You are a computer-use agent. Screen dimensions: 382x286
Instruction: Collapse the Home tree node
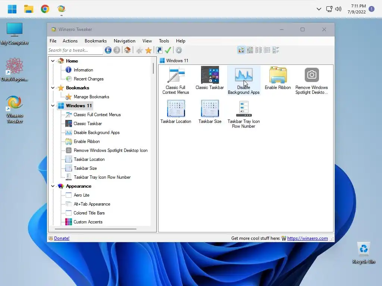coord(53,61)
